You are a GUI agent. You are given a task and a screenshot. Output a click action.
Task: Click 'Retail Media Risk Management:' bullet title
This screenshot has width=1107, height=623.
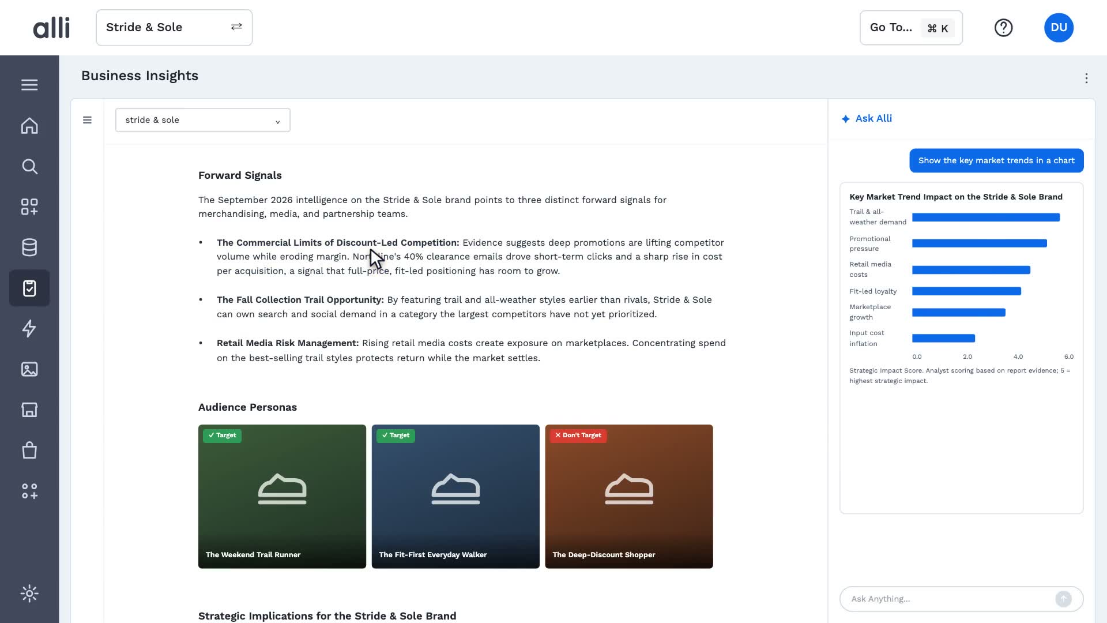click(x=288, y=343)
